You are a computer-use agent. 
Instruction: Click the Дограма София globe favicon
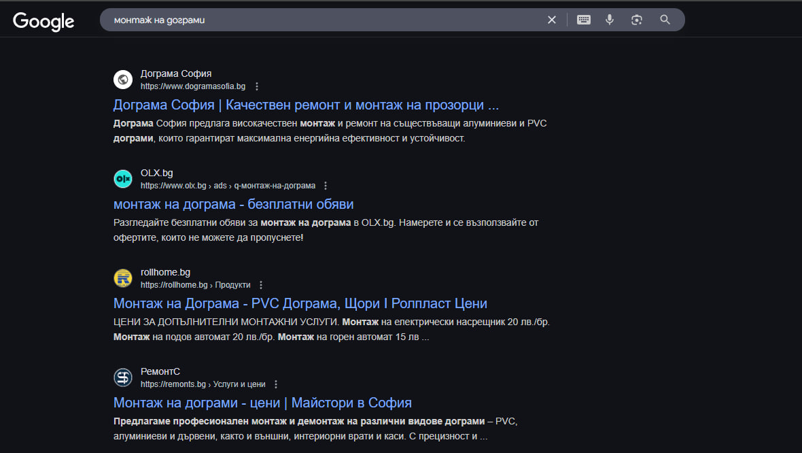pyautogui.click(x=123, y=80)
